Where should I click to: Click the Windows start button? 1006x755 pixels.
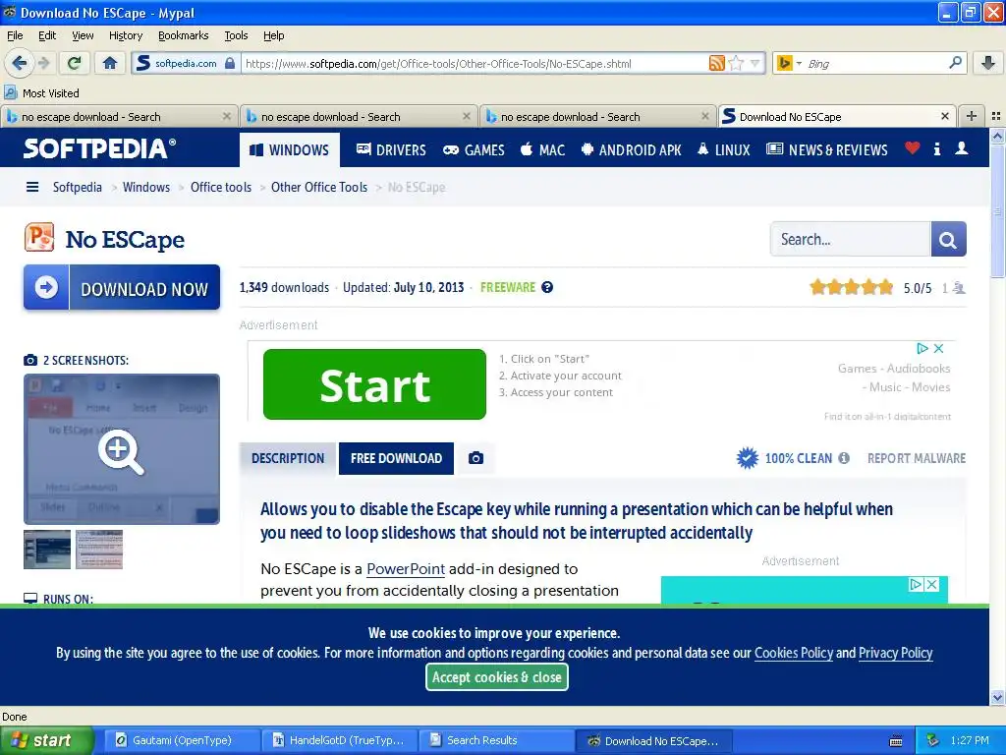47,741
